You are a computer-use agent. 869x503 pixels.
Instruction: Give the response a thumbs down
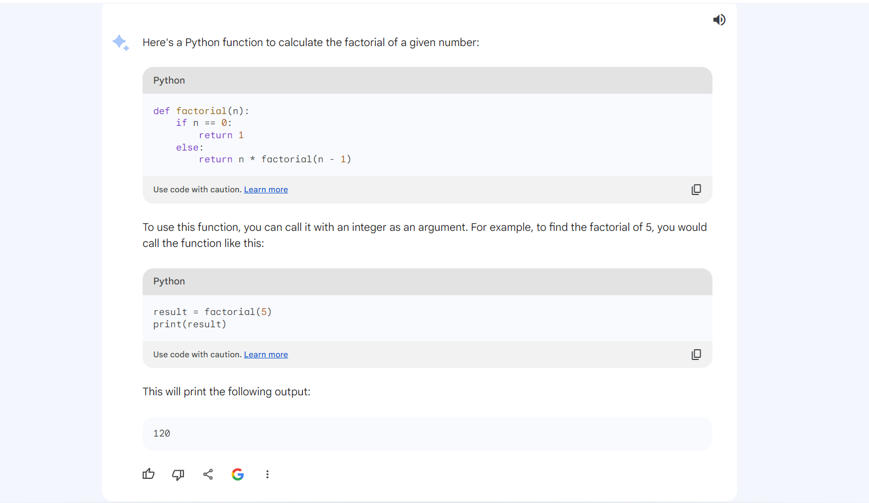[178, 475]
